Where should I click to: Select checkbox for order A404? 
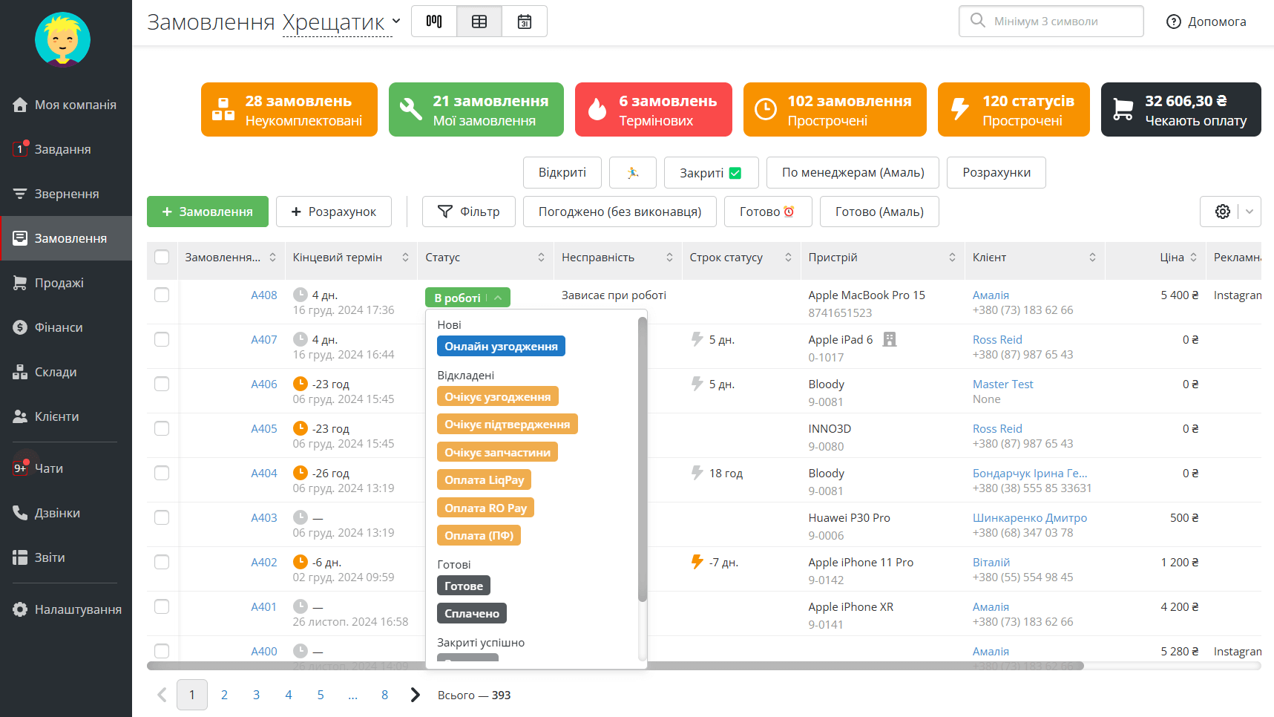pos(162,473)
